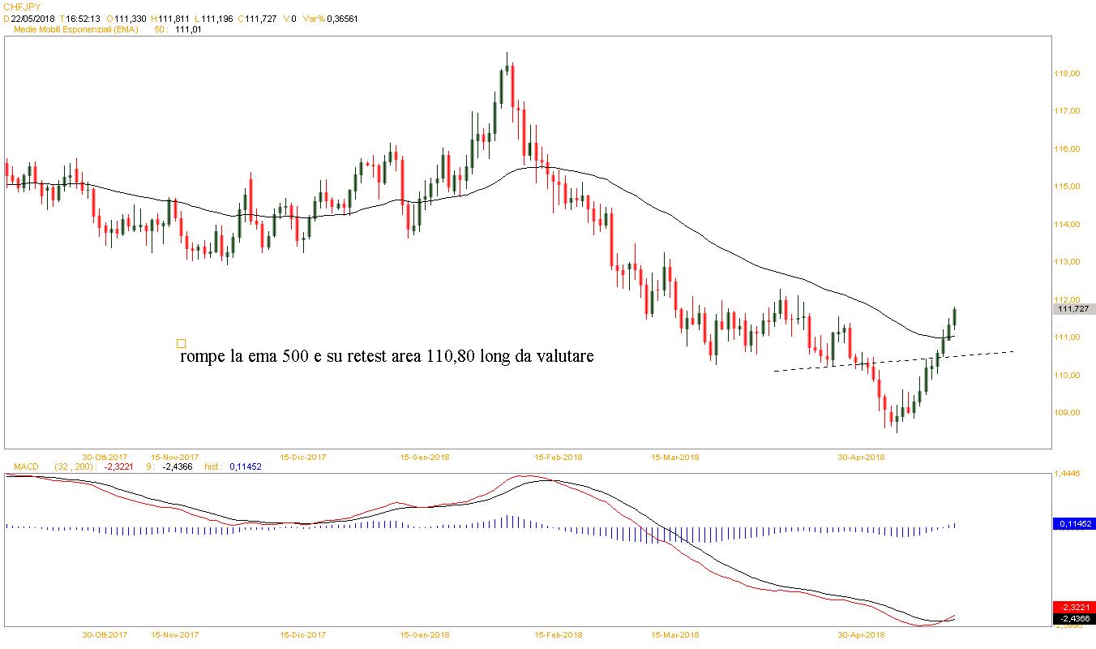1096x649 pixels.
Task: Click the signal value -2,4366 in the indicator header
Action: (x=176, y=466)
